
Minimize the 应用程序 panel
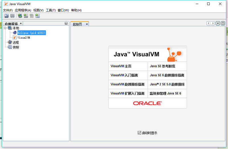click(66, 23)
